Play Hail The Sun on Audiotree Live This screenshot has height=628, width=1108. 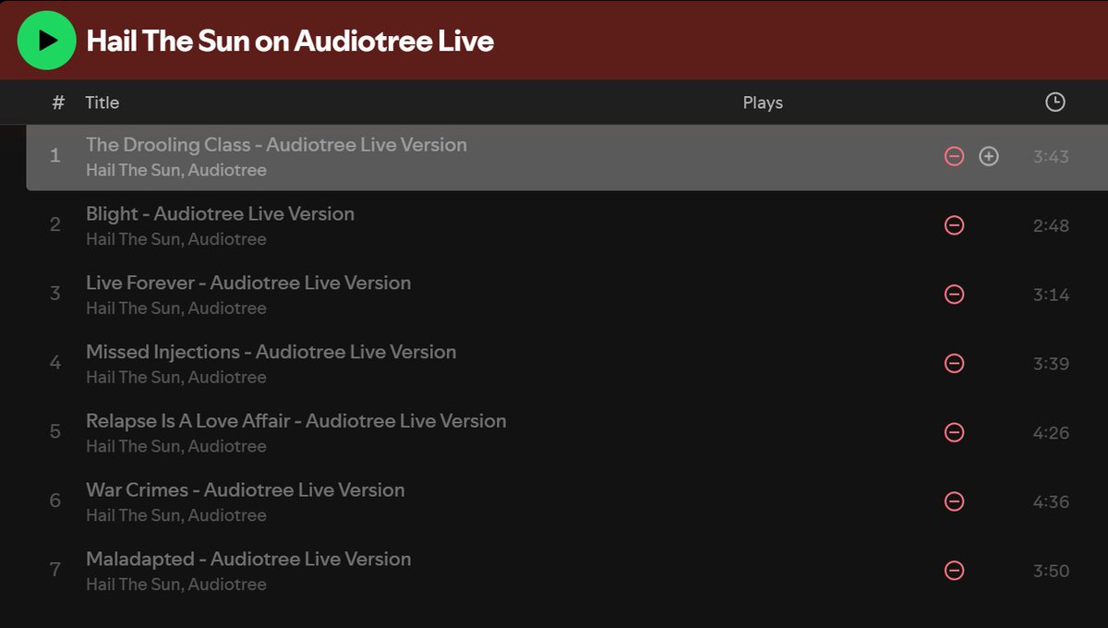(46, 41)
